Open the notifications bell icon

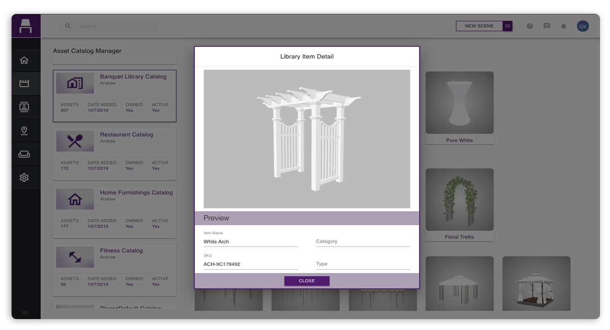pyautogui.click(x=564, y=26)
